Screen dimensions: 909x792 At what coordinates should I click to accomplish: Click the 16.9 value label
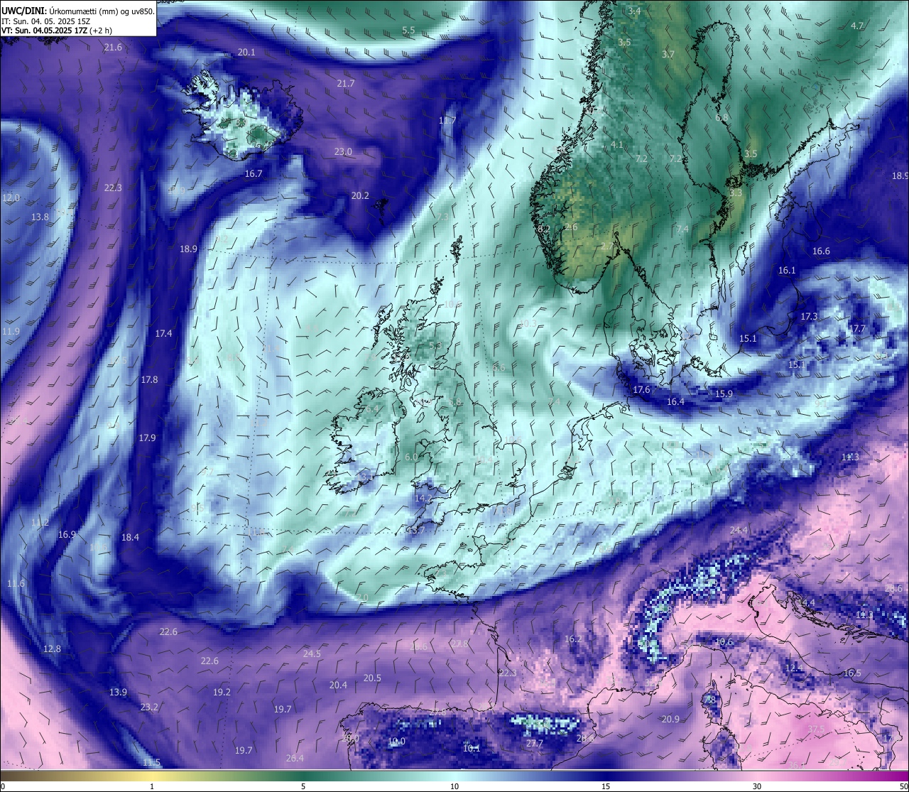[x=67, y=535]
